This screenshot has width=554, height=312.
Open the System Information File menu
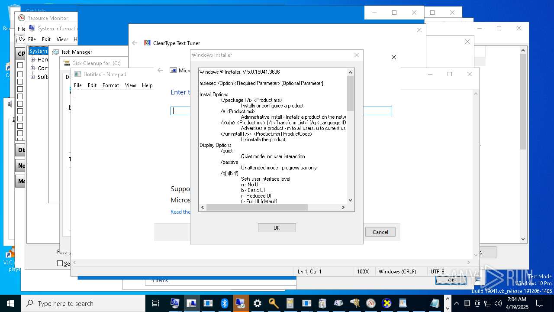pyautogui.click(x=32, y=39)
